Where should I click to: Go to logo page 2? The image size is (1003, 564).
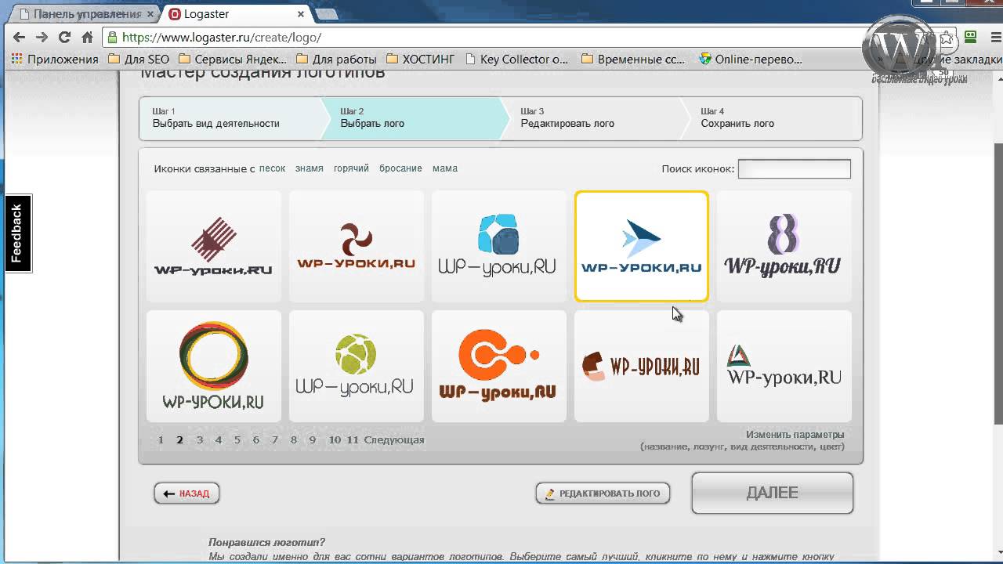179,440
